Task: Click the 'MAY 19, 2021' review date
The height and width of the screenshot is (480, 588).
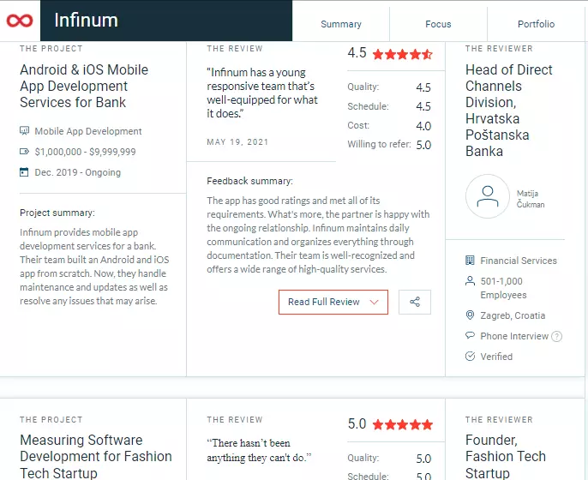Action: click(237, 142)
